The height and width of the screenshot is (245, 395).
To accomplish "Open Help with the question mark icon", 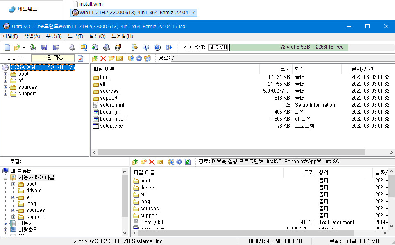I will tap(157, 47).
